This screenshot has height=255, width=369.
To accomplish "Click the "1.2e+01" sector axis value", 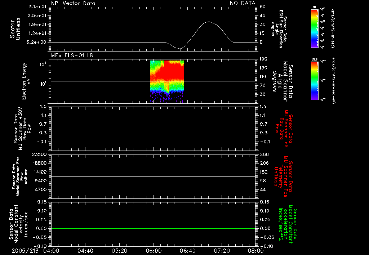I will click(37, 33).
